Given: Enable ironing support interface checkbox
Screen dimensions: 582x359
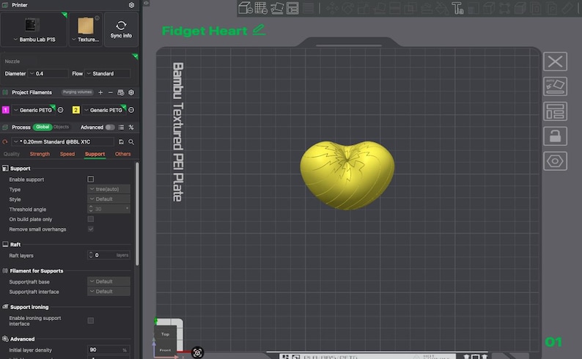Looking at the screenshot, I should tap(91, 320).
